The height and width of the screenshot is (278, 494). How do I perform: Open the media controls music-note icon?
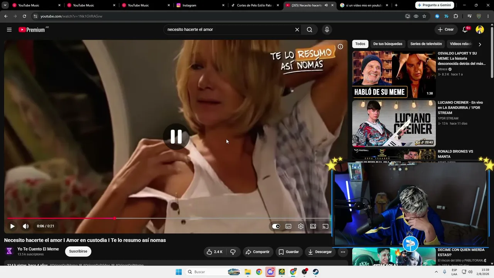tap(469, 16)
